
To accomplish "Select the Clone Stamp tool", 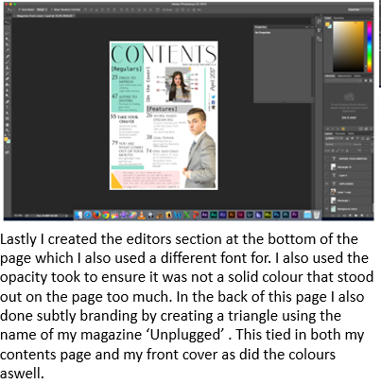I will point(8,67).
